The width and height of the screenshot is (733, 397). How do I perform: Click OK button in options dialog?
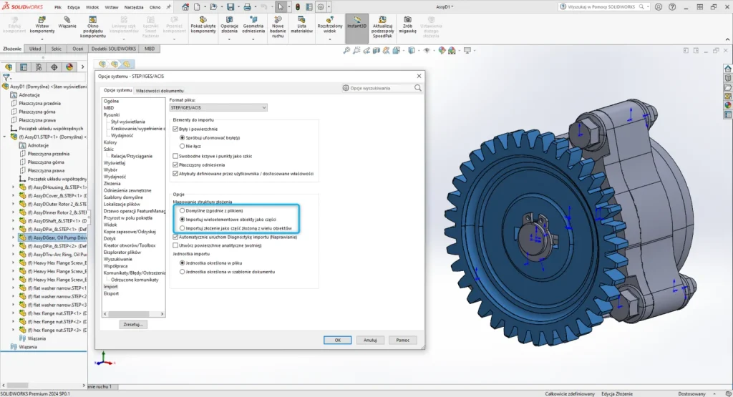[338, 340]
